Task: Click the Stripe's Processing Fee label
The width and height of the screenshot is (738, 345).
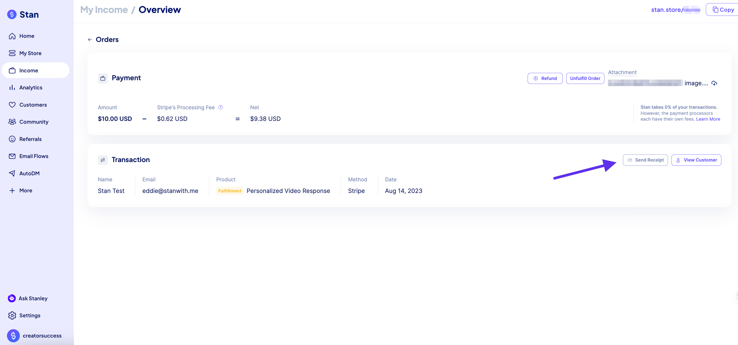Action: click(x=186, y=107)
